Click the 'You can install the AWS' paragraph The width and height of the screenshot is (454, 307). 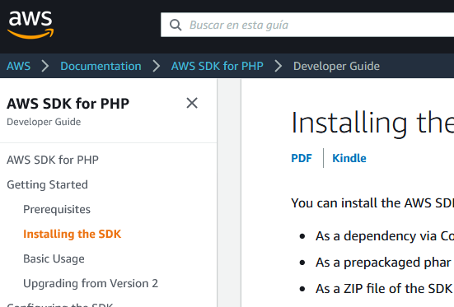372,202
